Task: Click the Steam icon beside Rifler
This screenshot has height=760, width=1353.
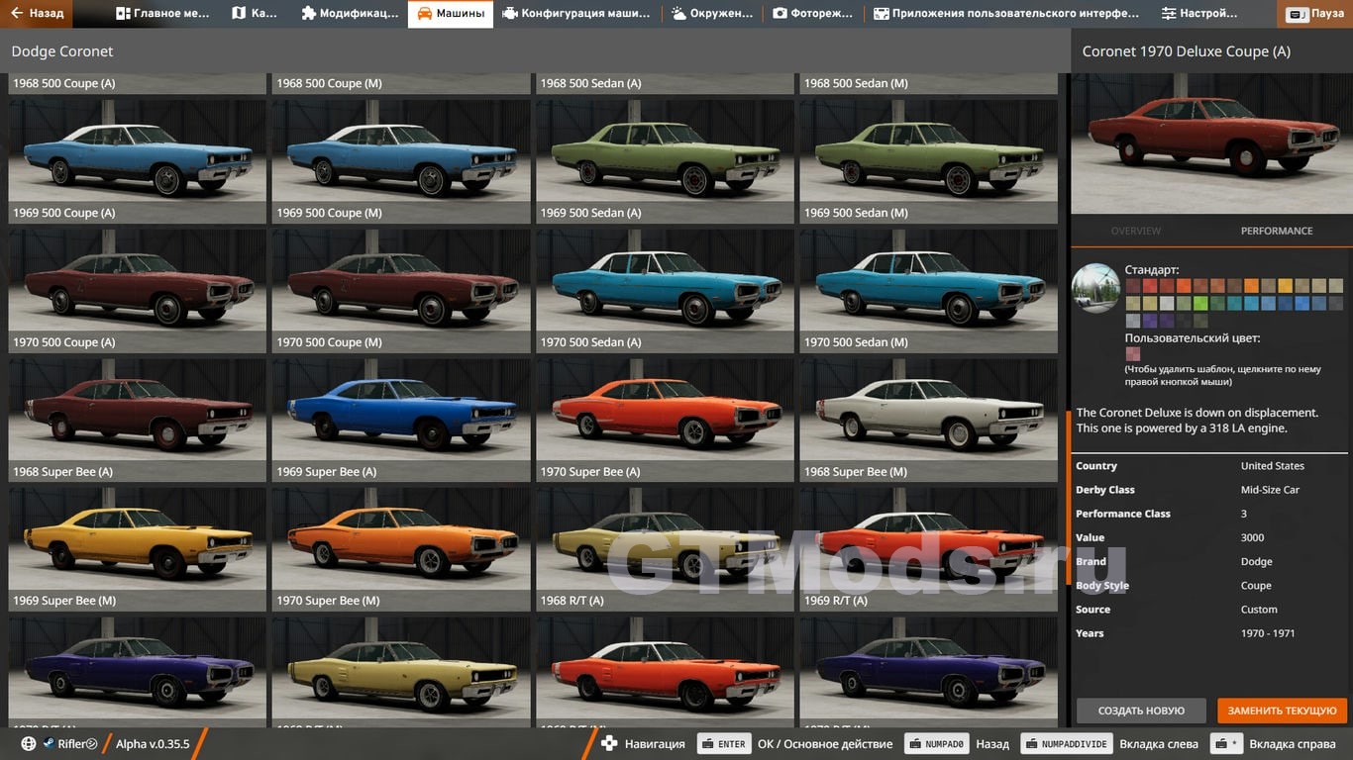Action: [x=49, y=744]
